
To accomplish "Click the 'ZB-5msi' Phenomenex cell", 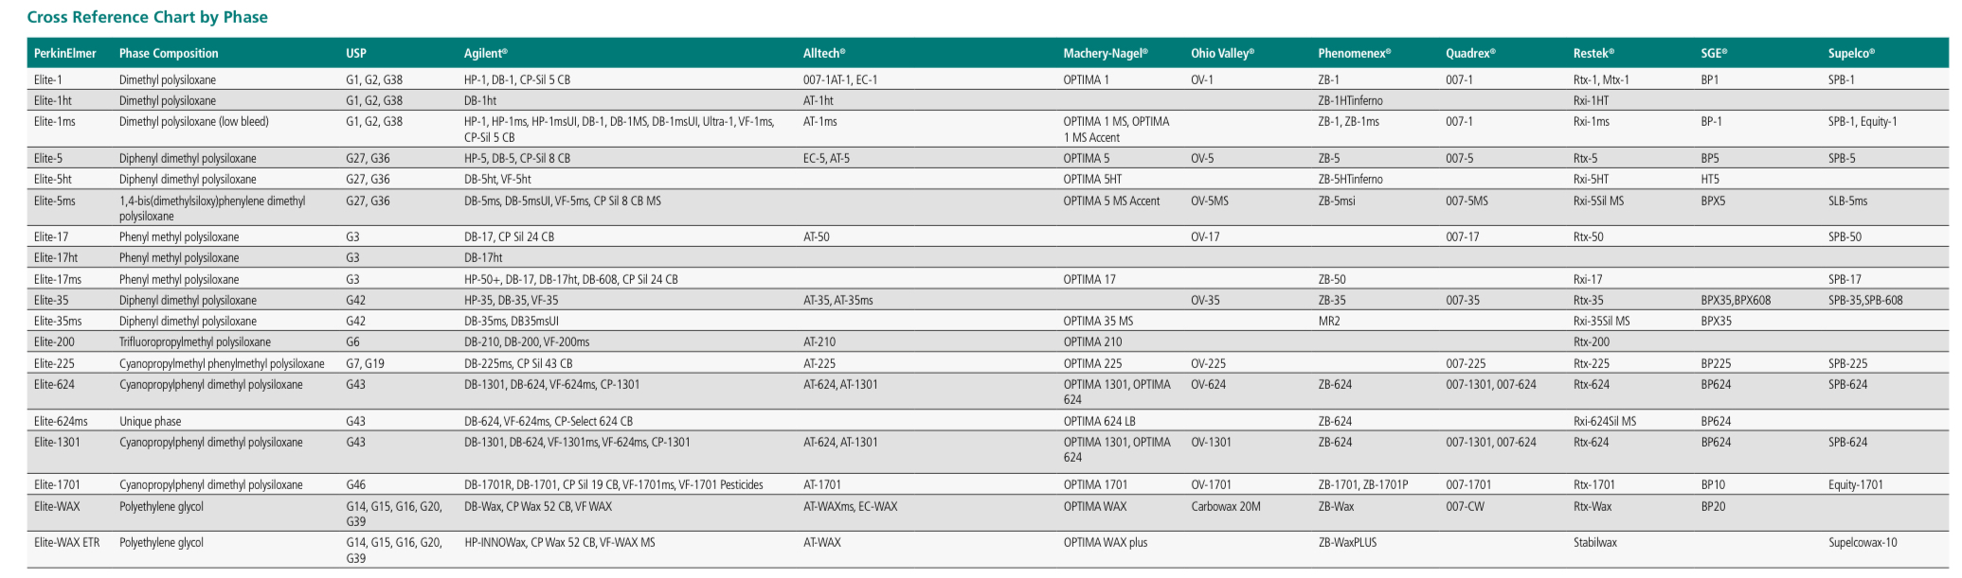I will 1337,201.
